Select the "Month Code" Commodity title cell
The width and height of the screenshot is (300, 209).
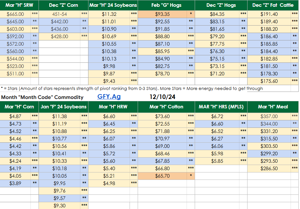(x=42, y=97)
